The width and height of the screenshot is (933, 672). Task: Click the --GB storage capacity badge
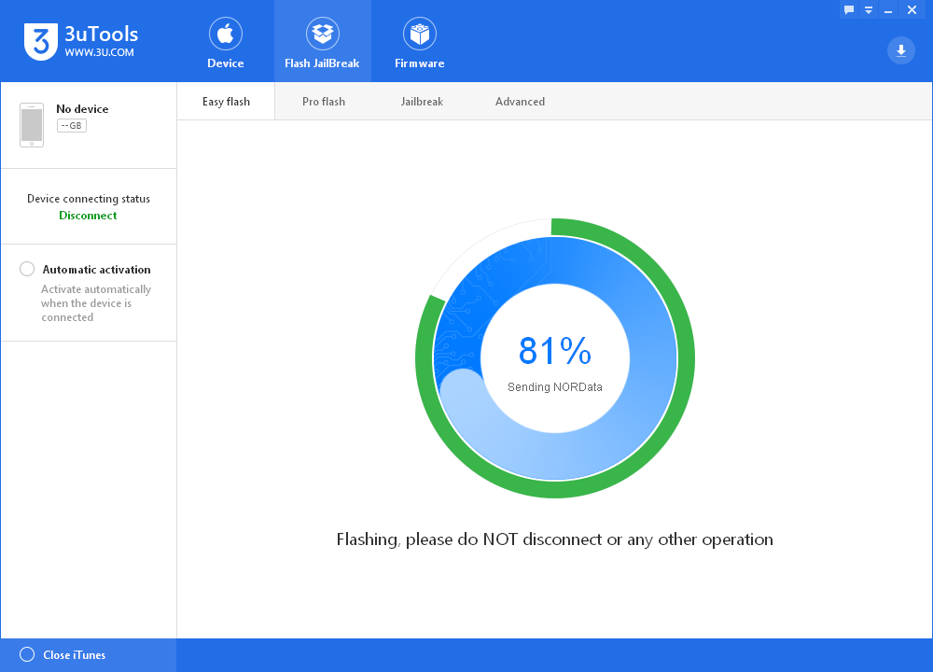pyautogui.click(x=72, y=126)
